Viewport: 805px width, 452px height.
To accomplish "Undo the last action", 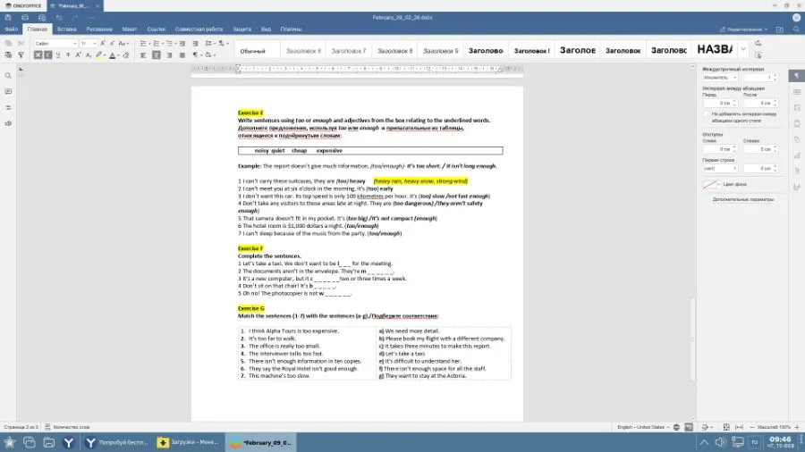I will coord(59,18).
